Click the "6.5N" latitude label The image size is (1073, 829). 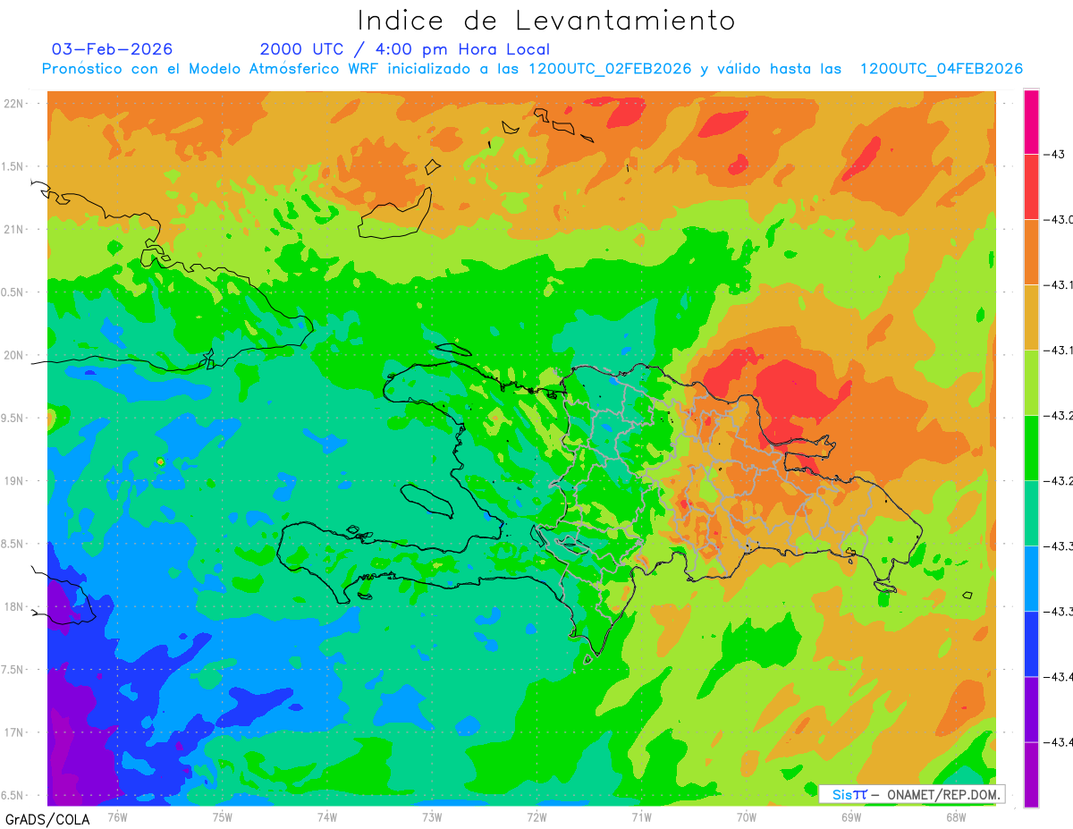(x=13, y=796)
